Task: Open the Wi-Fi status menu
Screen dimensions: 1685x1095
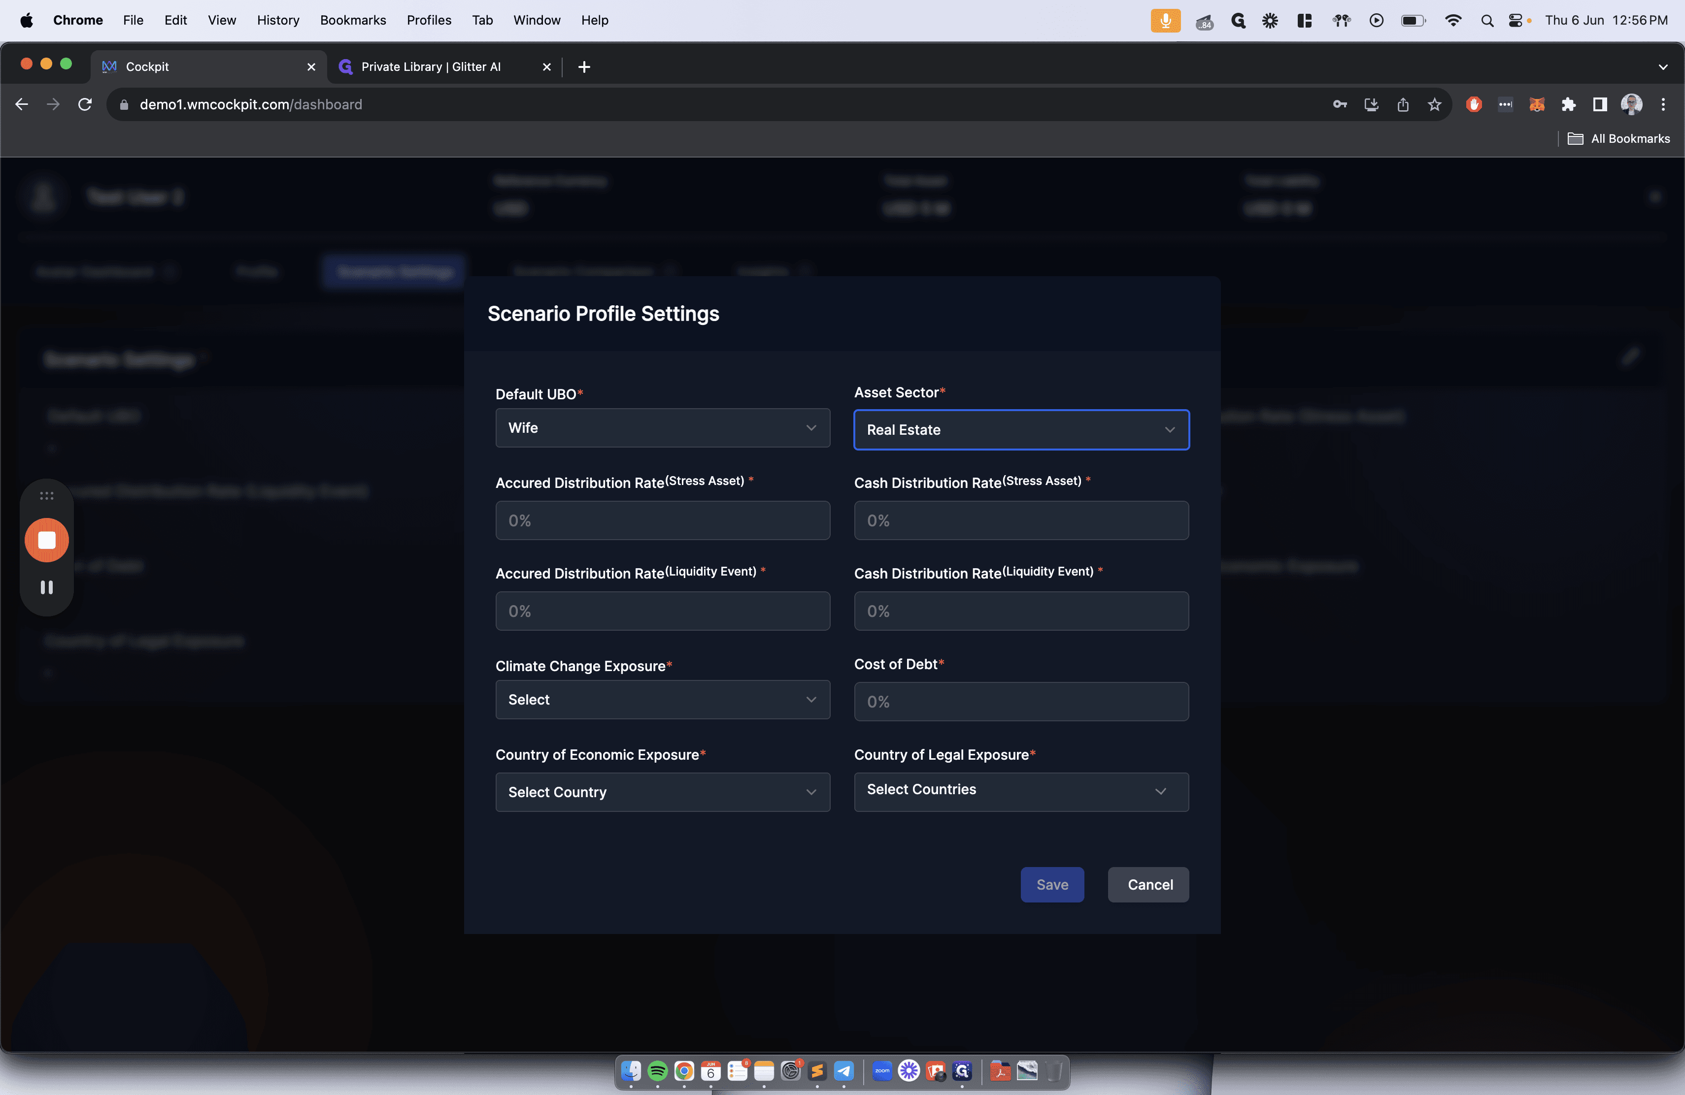Action: pos(1453,21)
